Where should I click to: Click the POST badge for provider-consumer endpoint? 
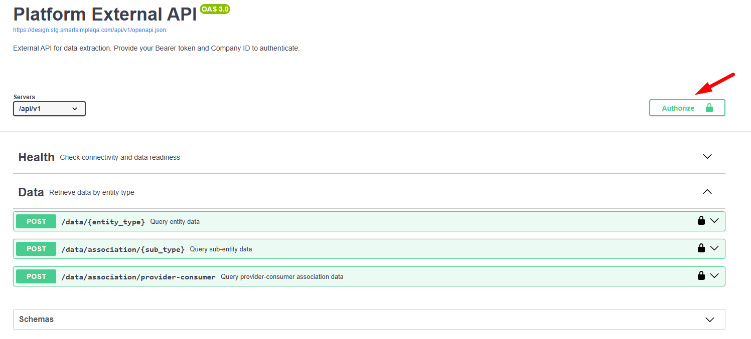(x=36, y=276)
